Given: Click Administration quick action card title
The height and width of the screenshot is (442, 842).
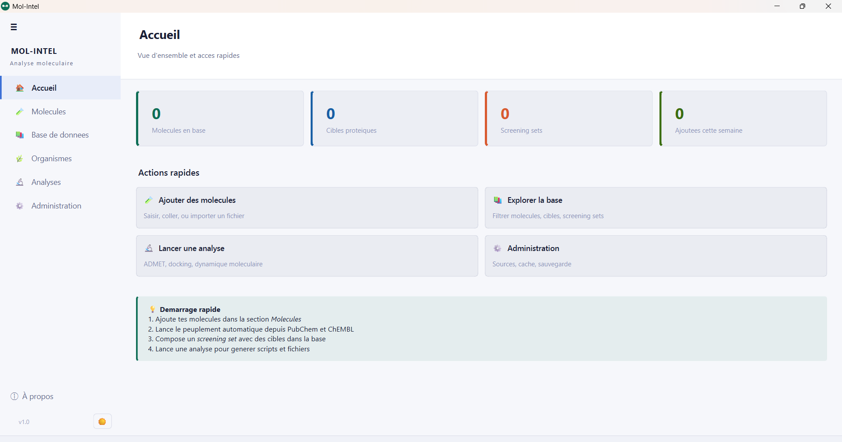Looking at the screenshot, I should click(533, 248).
